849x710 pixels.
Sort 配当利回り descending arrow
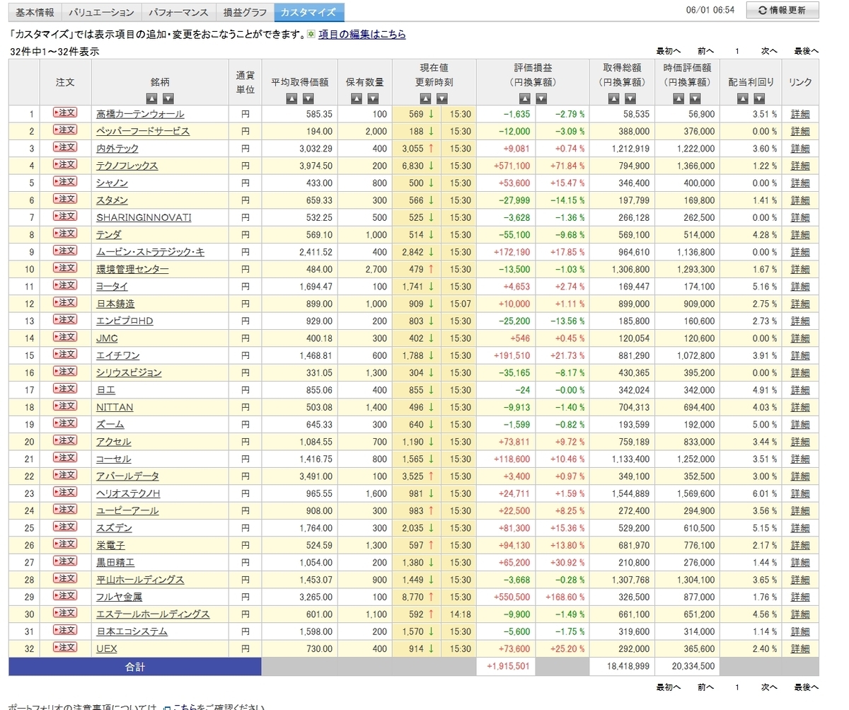(759, 99)
